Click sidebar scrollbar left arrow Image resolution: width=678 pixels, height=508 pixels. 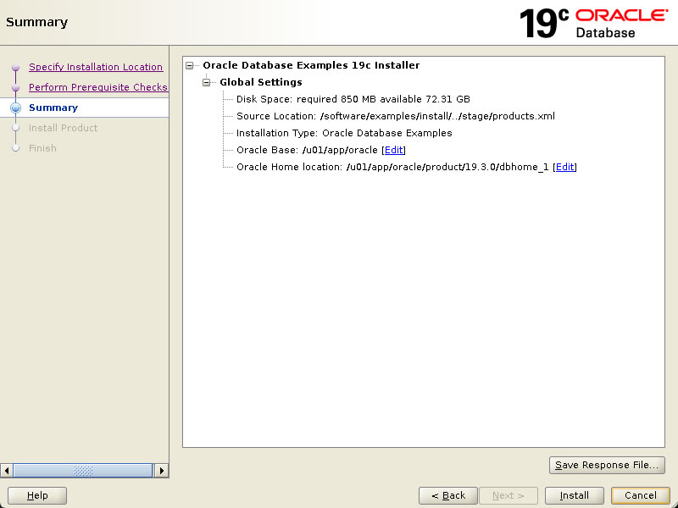coord(7,471)
